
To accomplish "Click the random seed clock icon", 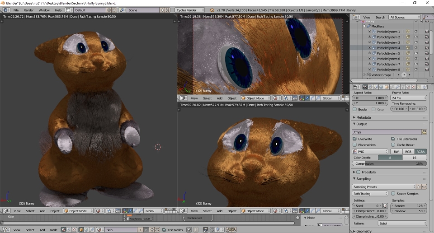I will (385, 206).
